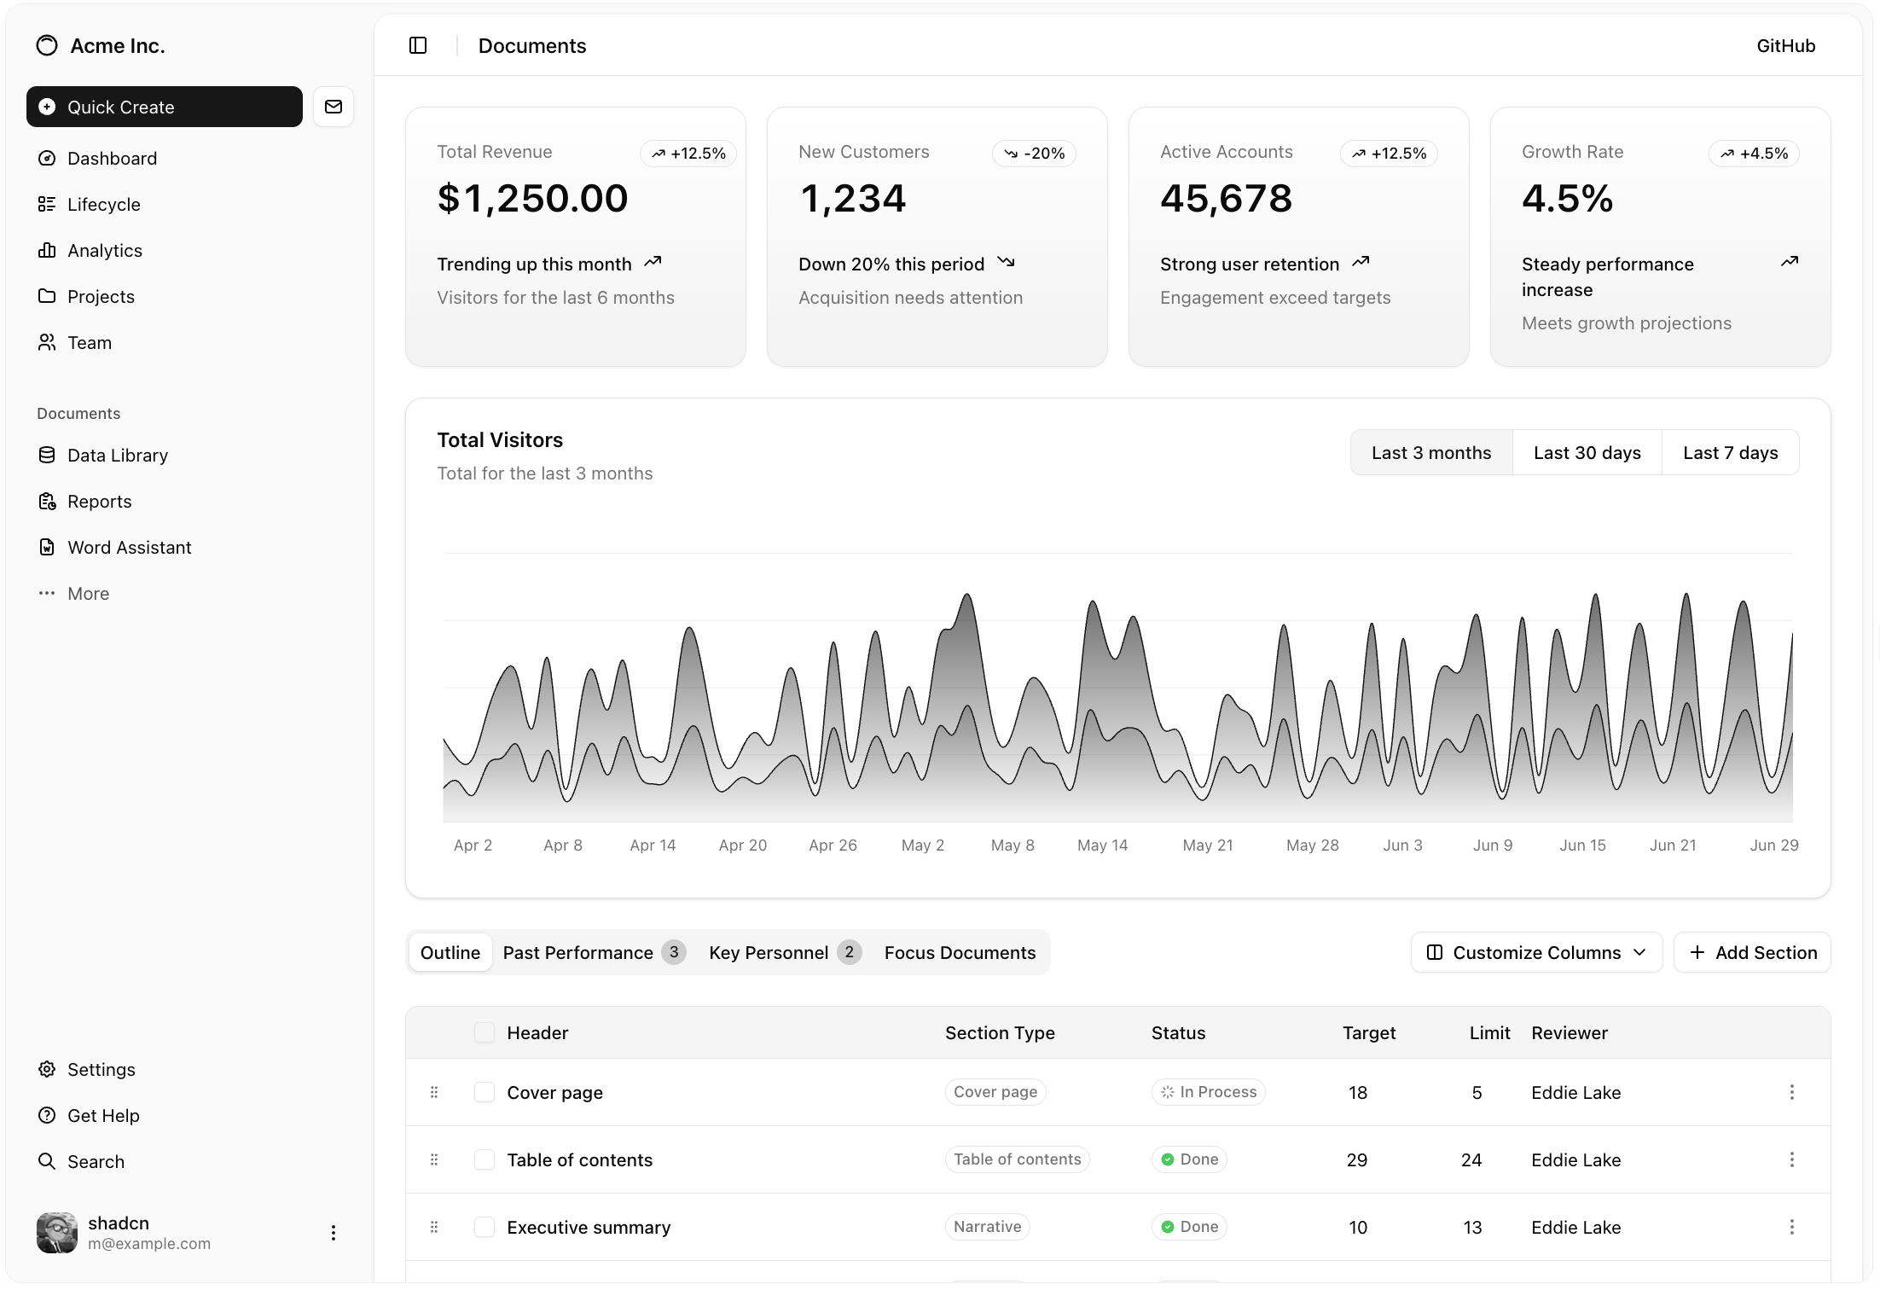Screen dimensions: 1880x1290
Task: Open the Analytics bar chart item
Action: [104, 251]
